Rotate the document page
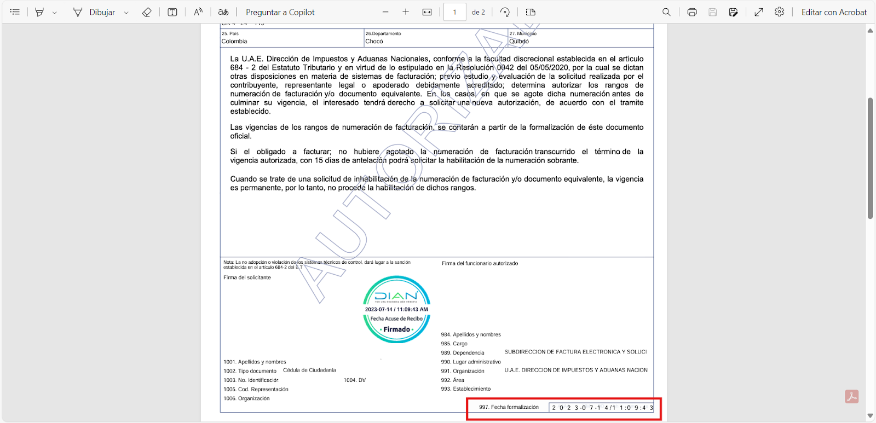This screenshot has width=876, height=423. [x=505, y=12]
